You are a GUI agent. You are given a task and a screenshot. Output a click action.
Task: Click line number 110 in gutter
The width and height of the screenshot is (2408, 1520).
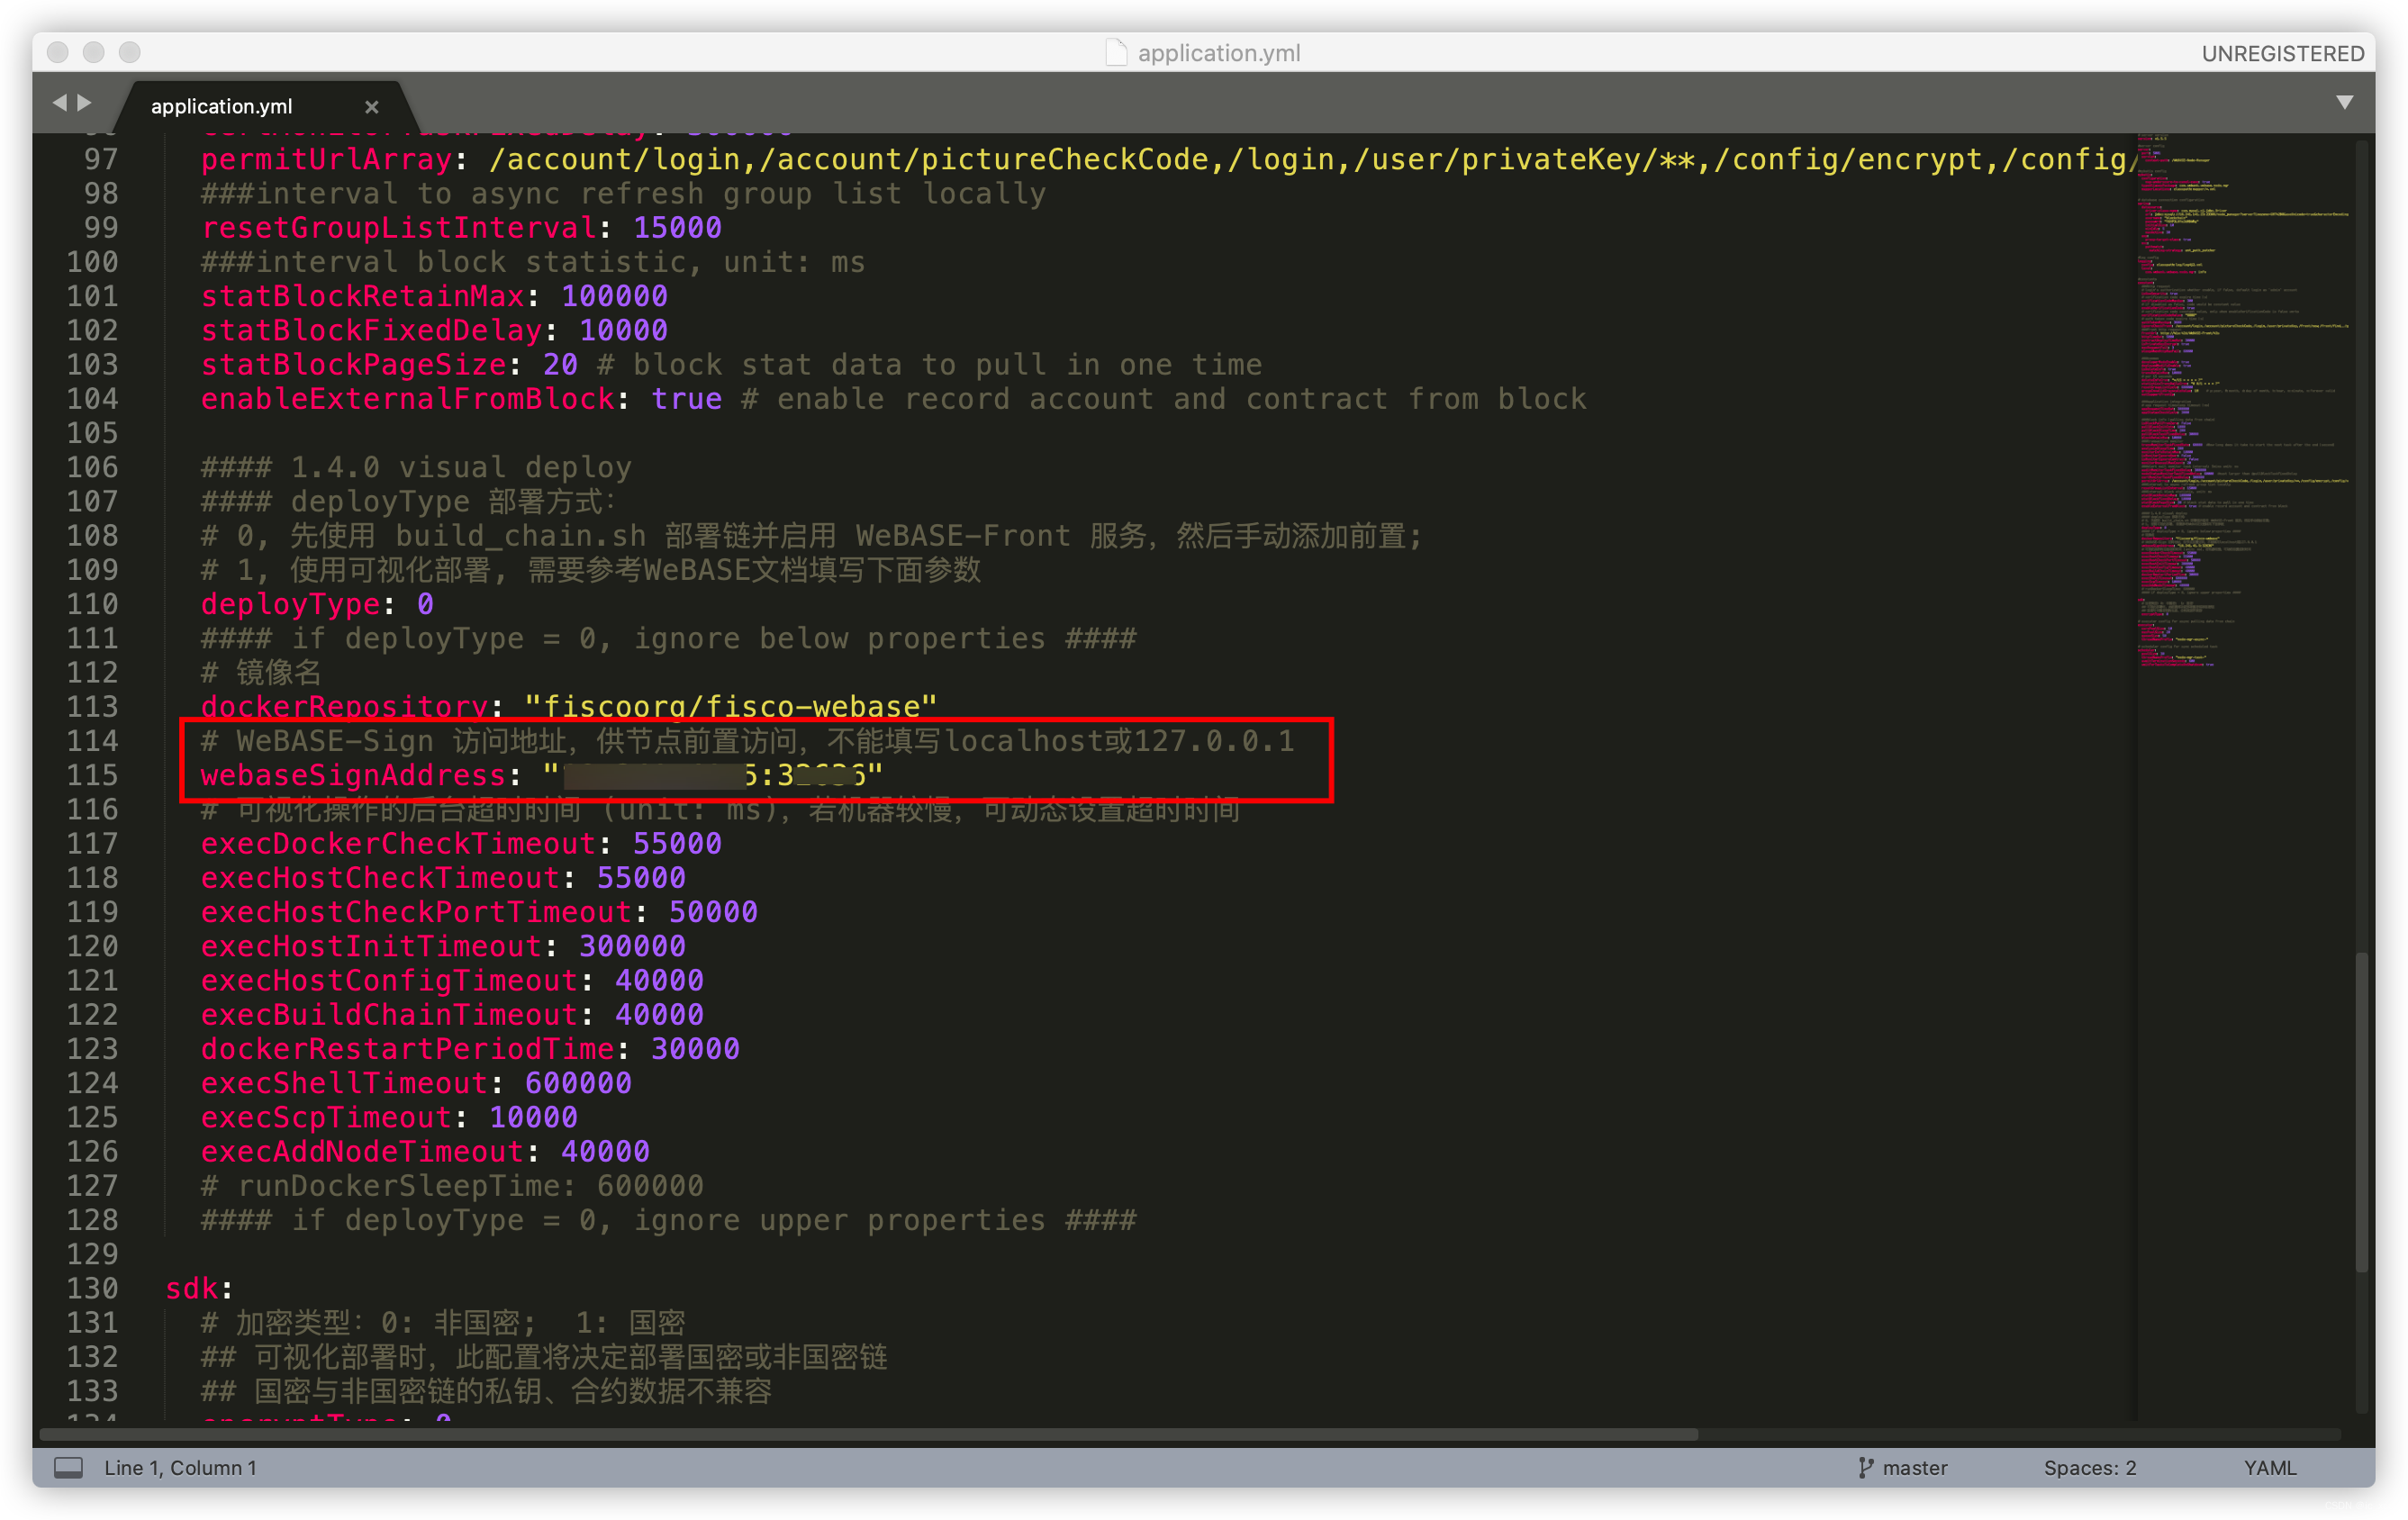(92, 604)
